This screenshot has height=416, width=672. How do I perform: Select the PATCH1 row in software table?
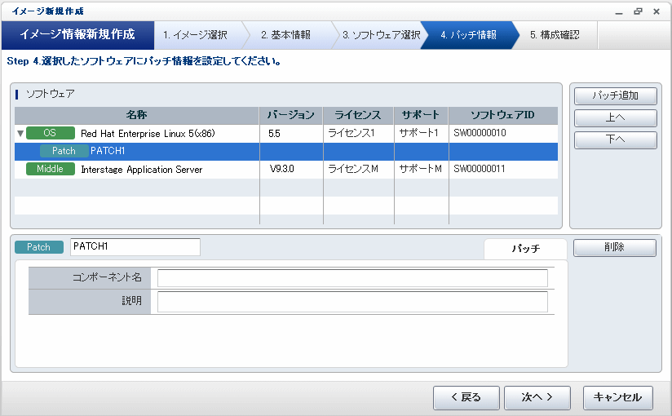(286, 152)
